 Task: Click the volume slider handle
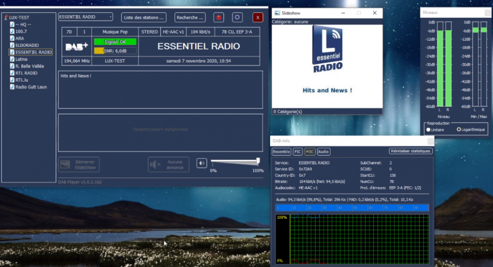[x=258, y=161]
